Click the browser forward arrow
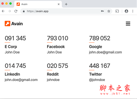Viewport: 137px width, 99px height. (x=9, y=11)
